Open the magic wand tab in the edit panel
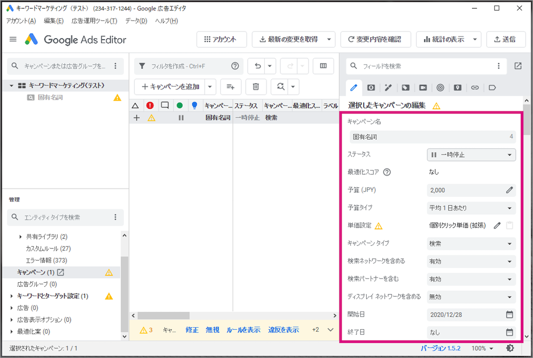The height and width of the screenshot is (358, 533). coord(388,87)
